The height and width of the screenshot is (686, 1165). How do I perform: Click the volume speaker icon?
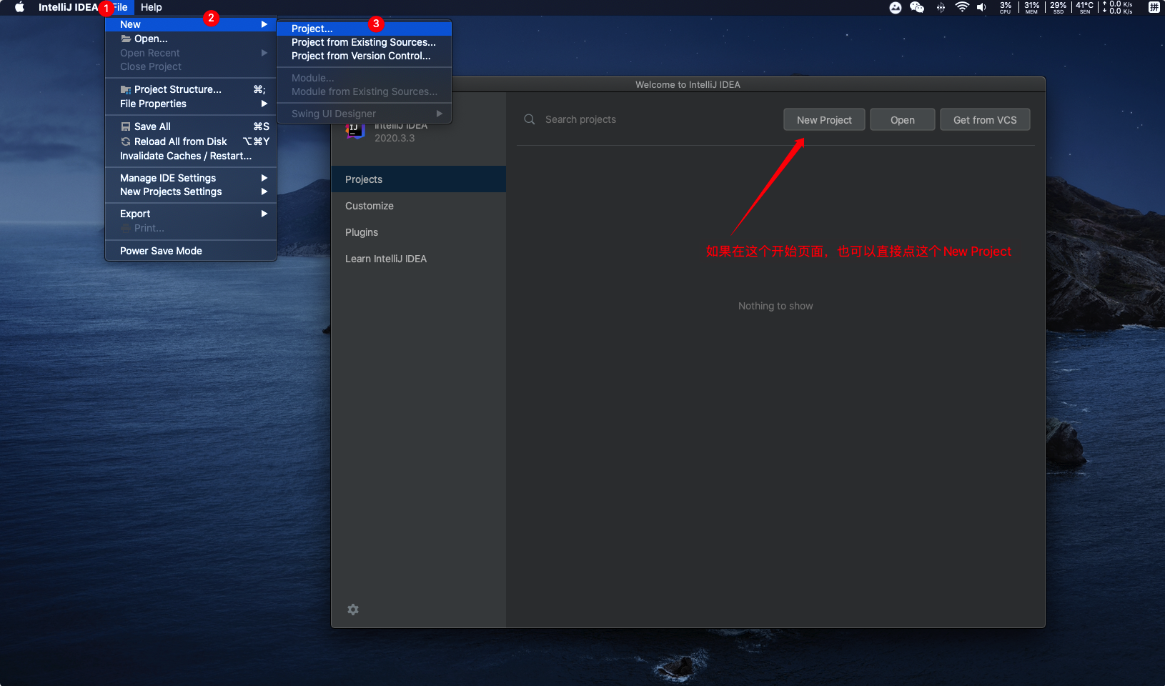tap(982, 7)
